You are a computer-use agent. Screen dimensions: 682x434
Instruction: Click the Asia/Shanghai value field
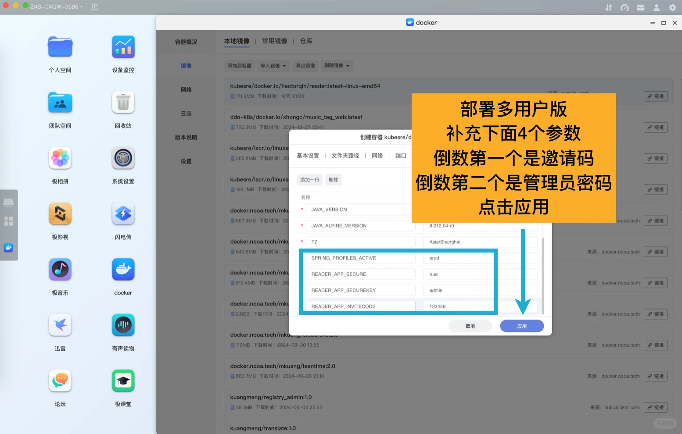click(481, 242)
